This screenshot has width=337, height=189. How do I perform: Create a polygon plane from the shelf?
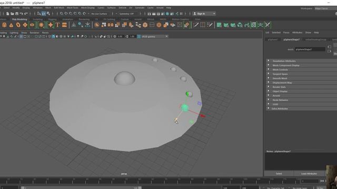[x=25, y=25]
